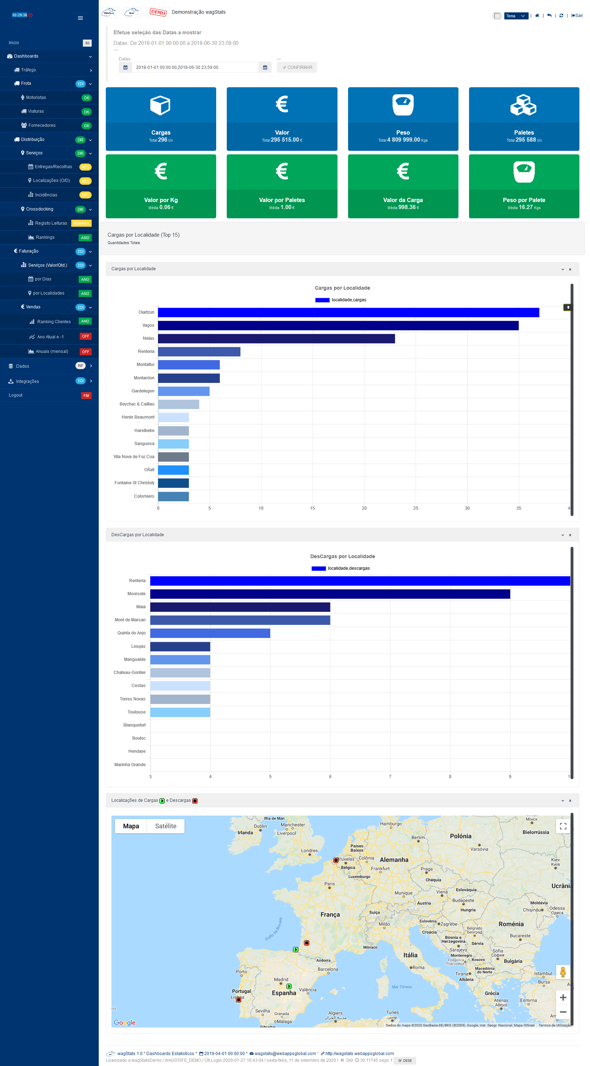Click the refresh icon in top toolbar
Viewport: 590px width, 1066px height.
pyautogui.click(x=561, y=16)
